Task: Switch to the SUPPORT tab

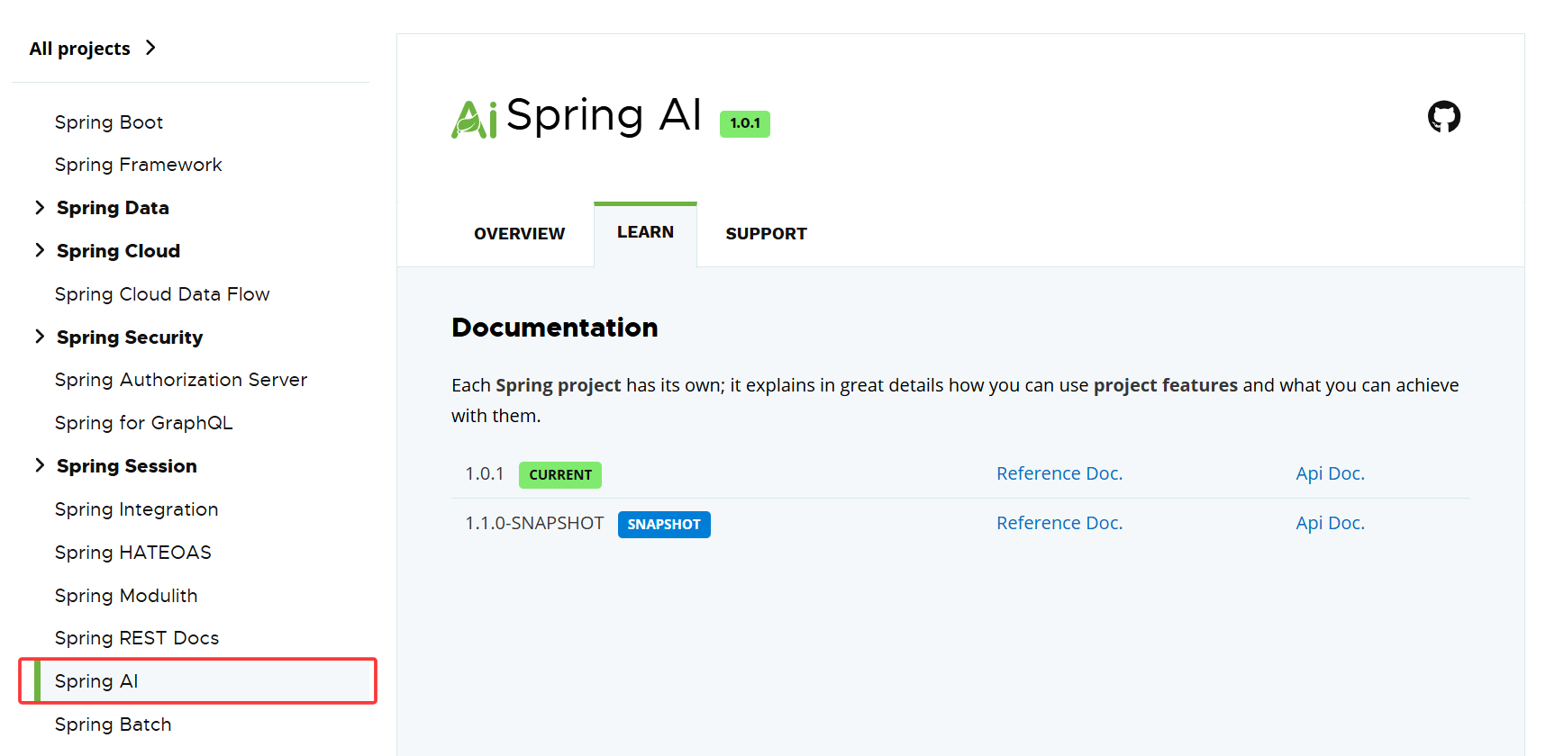Action: pos(767,234)
